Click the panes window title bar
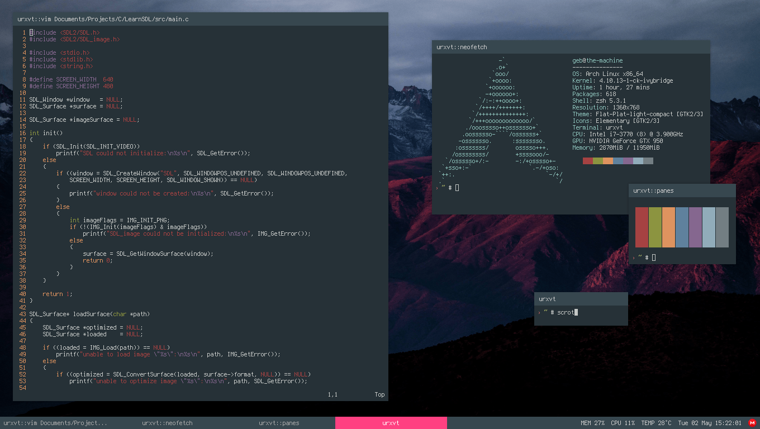The height and width of the screenshot is (429, 760). click(682, 190)
